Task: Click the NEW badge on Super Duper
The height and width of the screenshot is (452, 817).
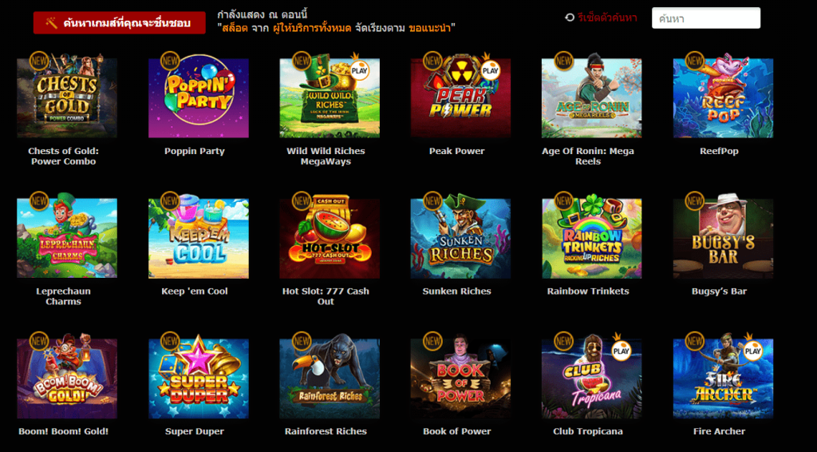Action: (x=170, y=341)
